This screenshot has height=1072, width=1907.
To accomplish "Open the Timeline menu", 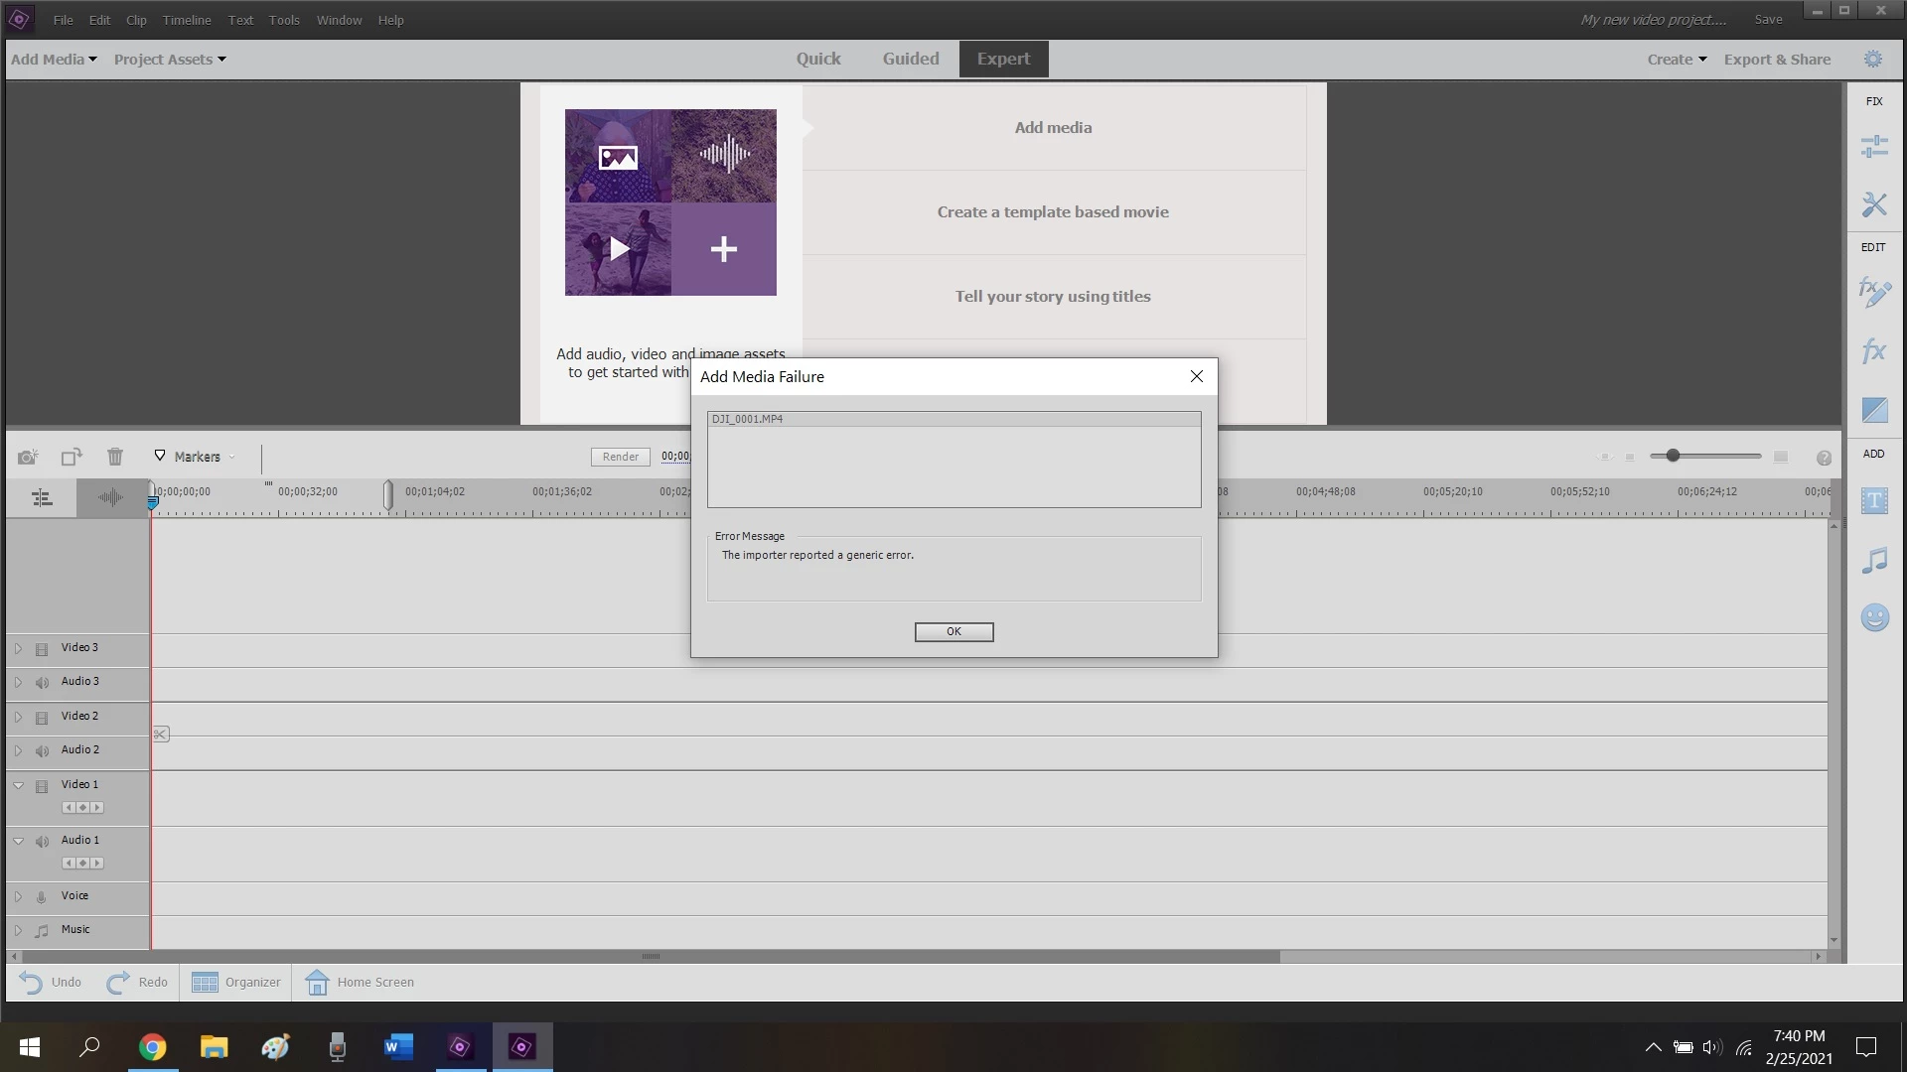I will 187,20.
